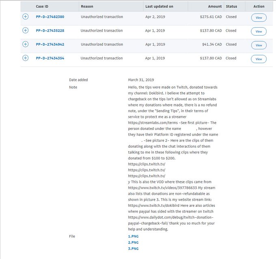The height and width of the screenshot is (259, 276).
Task: Select the $275.61 CAD amount
Action: click(211, 17)
